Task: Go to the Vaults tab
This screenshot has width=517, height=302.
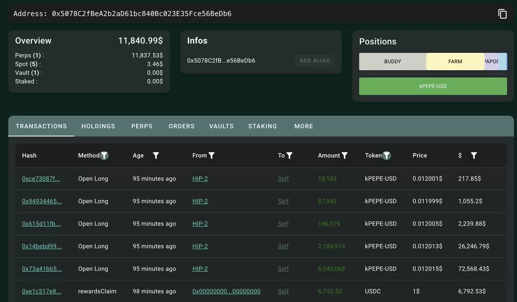Action: [221, 126]
